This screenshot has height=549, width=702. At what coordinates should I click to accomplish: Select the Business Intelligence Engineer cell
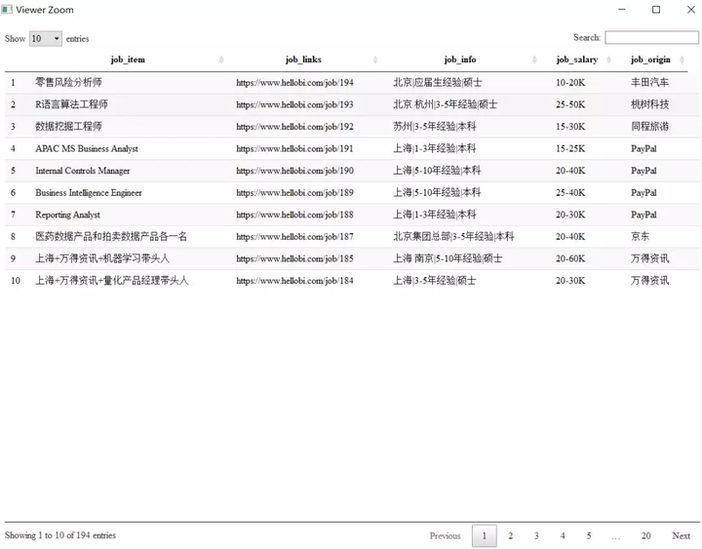pyautogui.click(x=89, y=192)
